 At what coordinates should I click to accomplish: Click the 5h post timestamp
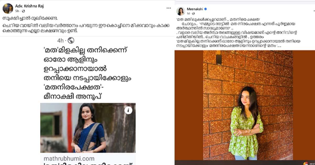[17, 11]
